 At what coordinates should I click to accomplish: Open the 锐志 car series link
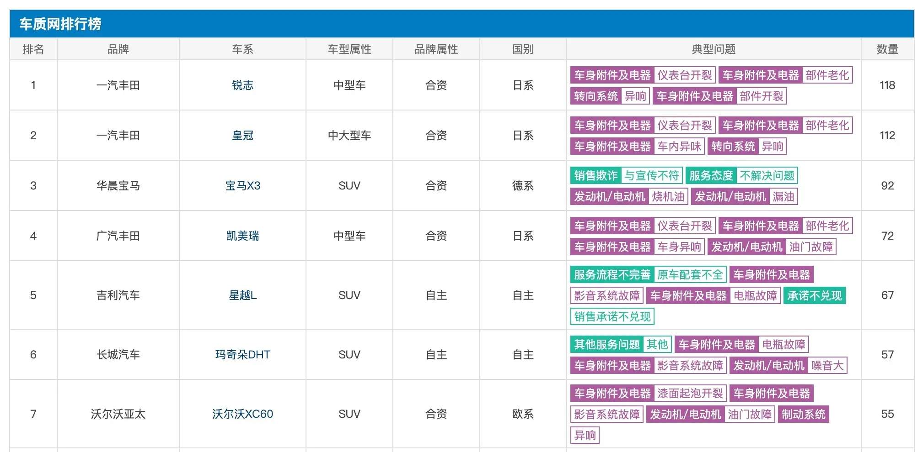(242, 85)
